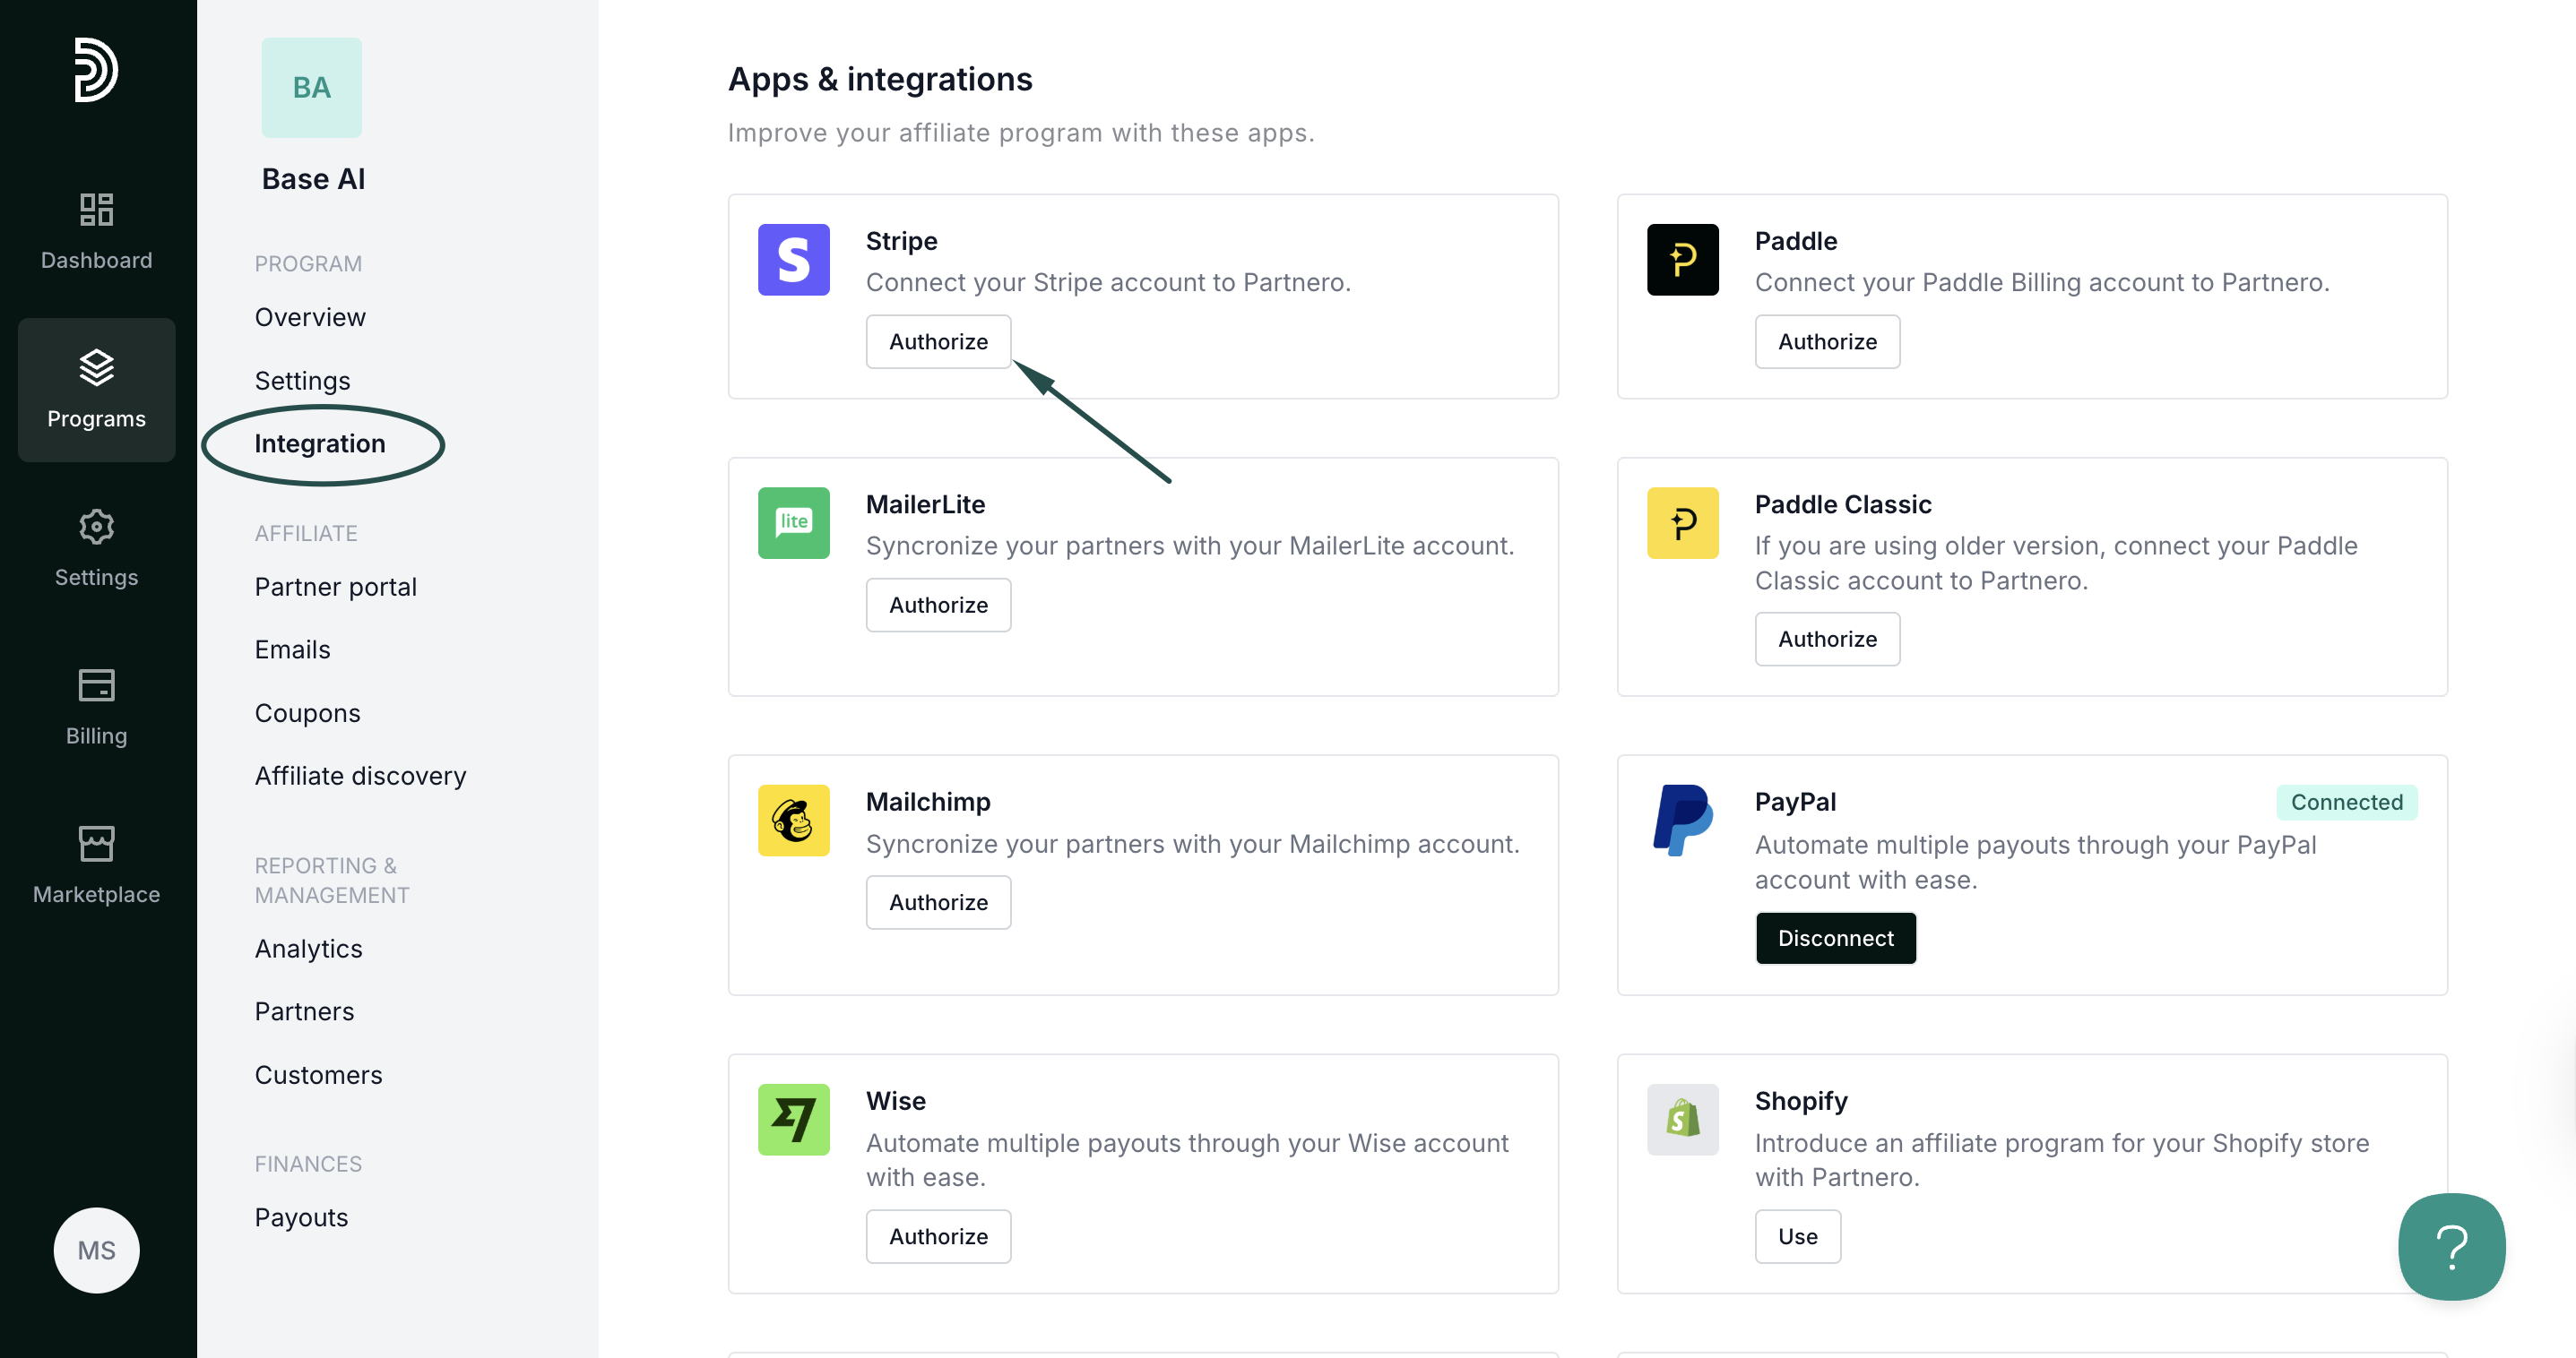The width and height of the screenshot is (2576, 1358).
Task: Click the Shopify app icon
Action: point(1682,1119)
